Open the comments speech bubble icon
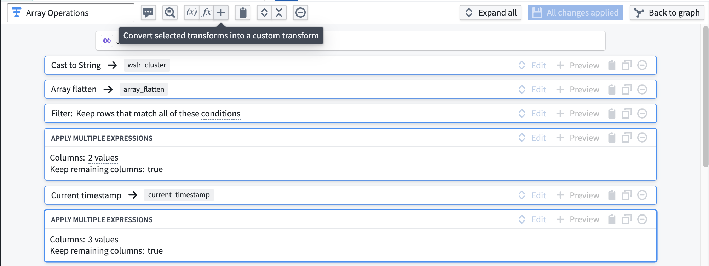Image resolution: width=709 pixels, height=266 pixels. pyautogui.click(x=148, y=13)
